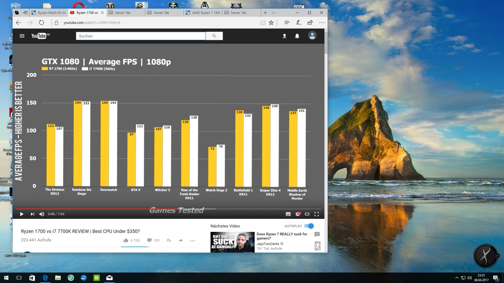Focus the Suchen search field

click(x=141, y=36)
